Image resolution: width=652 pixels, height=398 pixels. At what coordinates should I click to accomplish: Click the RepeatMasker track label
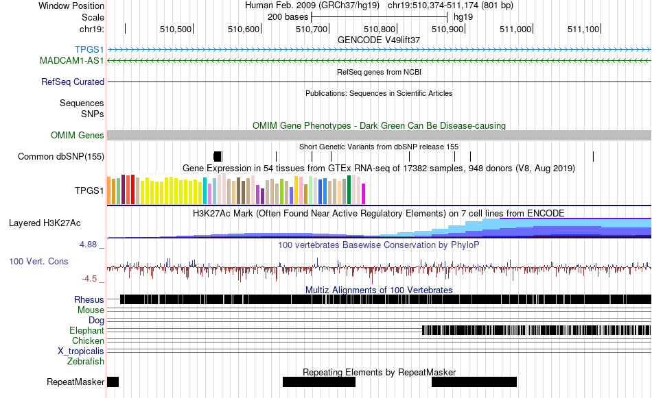click(75, 382)
